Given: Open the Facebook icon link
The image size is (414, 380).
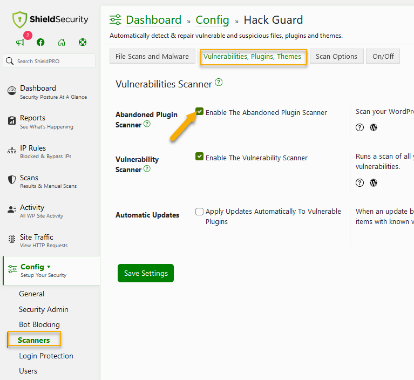Looking at the screenshot, I should tap(40, 42).
